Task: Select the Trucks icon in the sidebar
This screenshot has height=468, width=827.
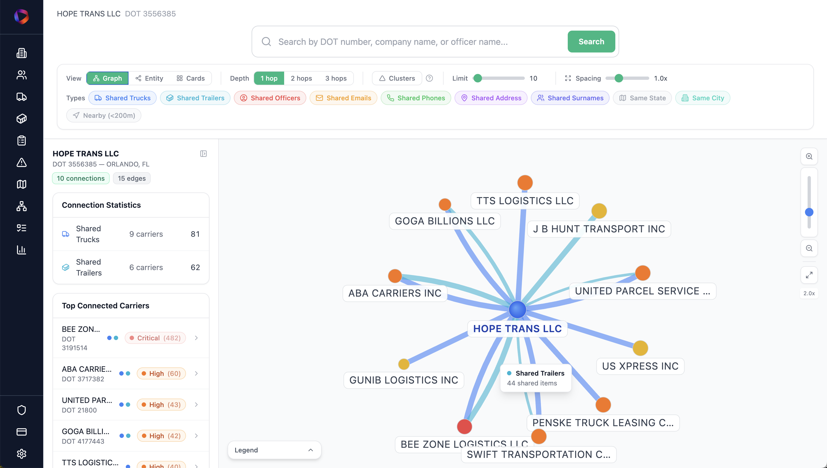Action: (21, 97)
